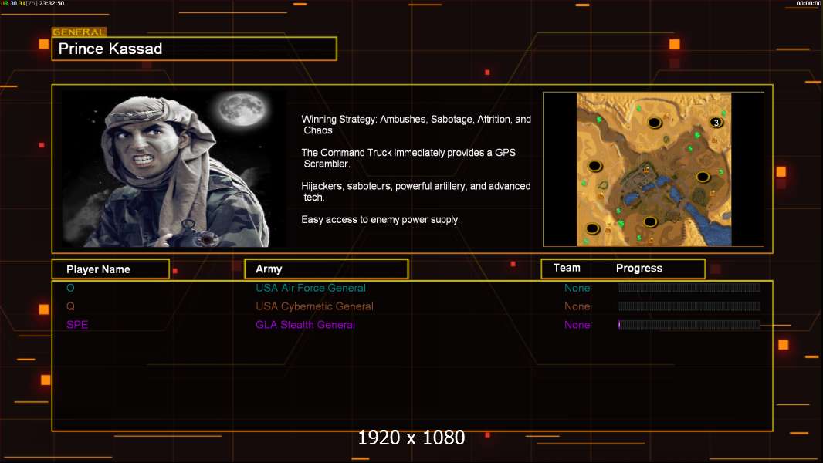The width and height of the screenshot is (823, 463).
Task: Click the Progress column header label
Action: coord(638,268)
